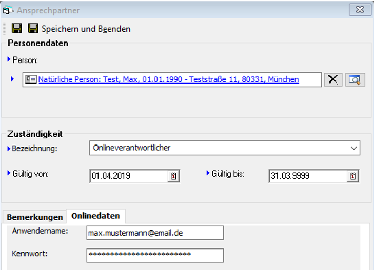Viewport: 374px width, 270px height.
Task: Expand the Bezeichnung dropdown list
Action: tap(353, 148)
